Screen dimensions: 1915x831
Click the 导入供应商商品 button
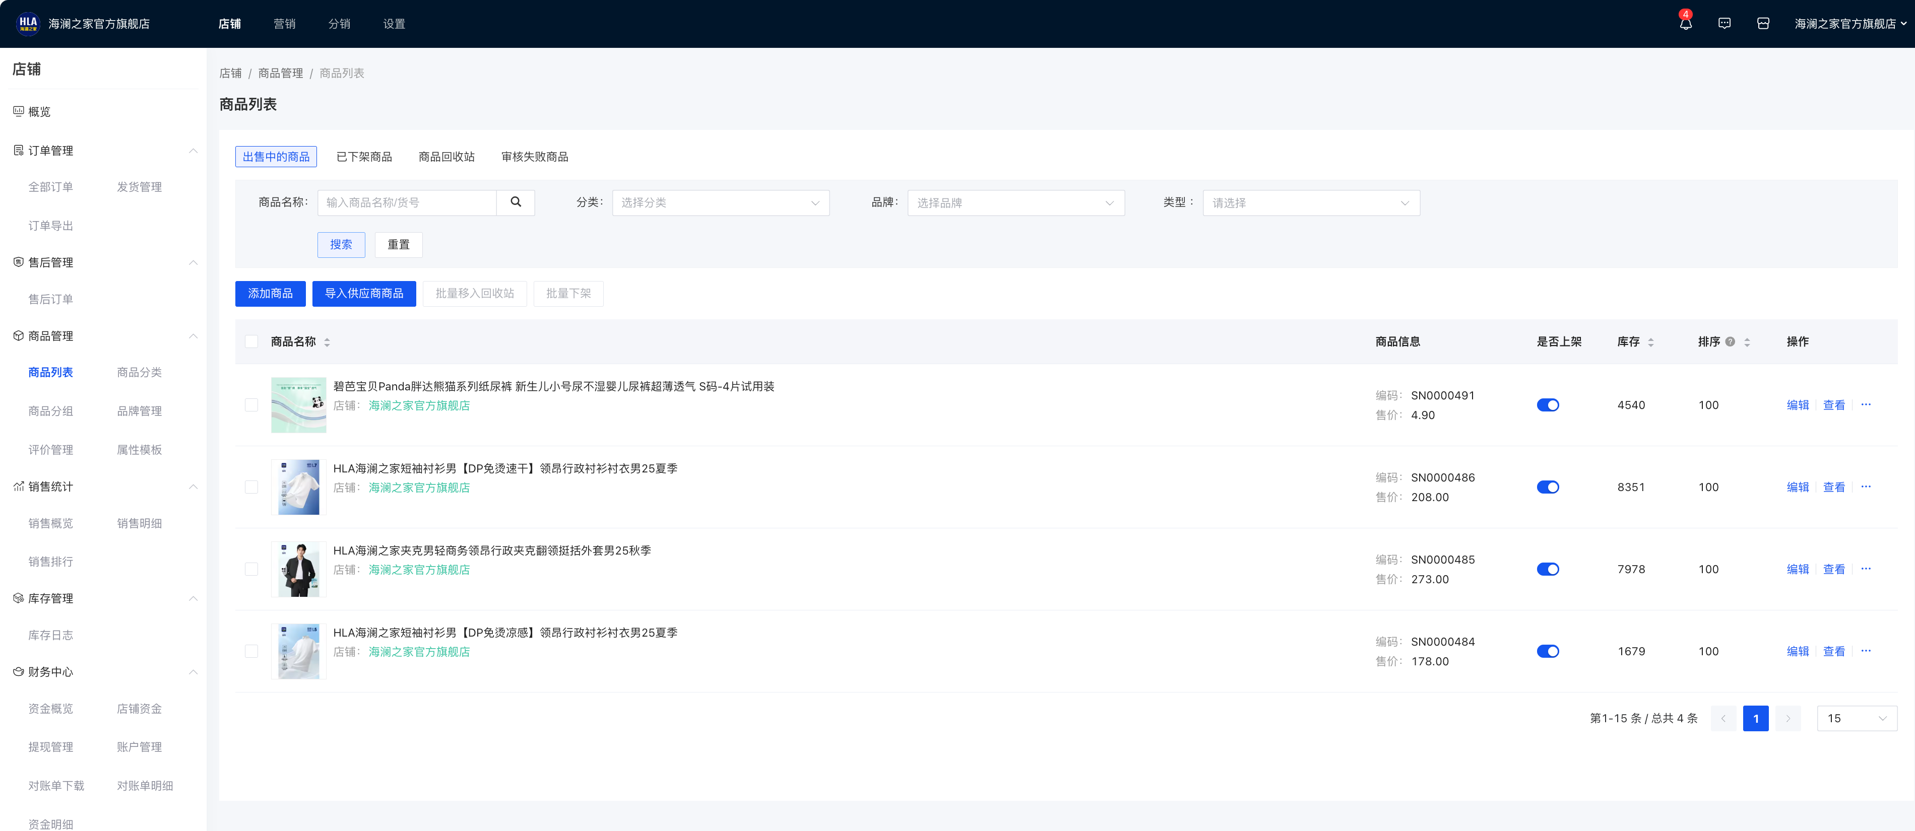click(364, 293)
